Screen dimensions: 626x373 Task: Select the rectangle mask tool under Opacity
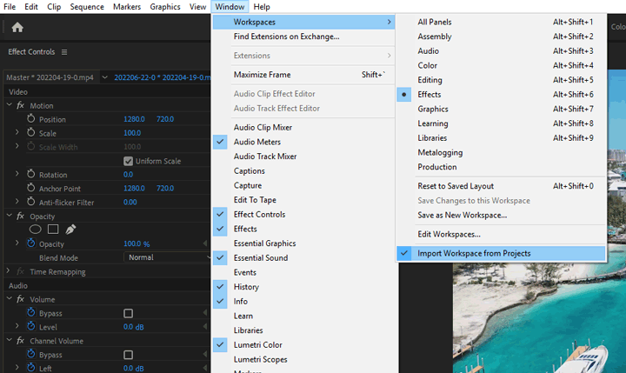pyautogui.click(x=53, y=230)
